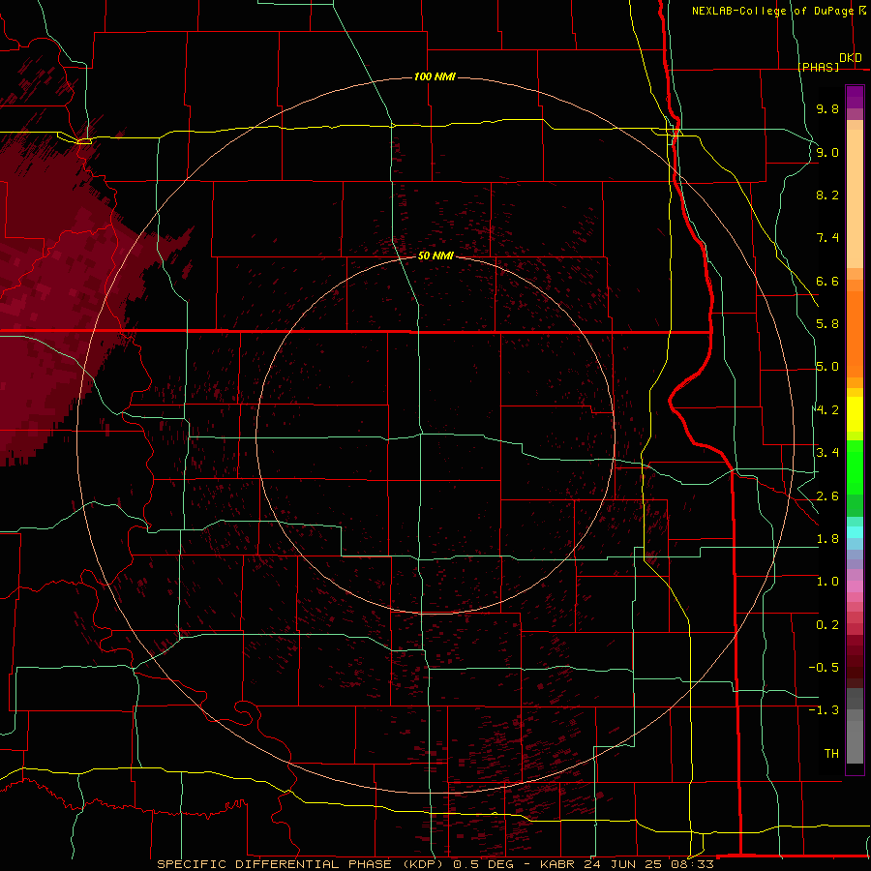Screen dimensions: 871x871
Task: Select the 5.8 scale value
Action: click(x=827, y=324)
